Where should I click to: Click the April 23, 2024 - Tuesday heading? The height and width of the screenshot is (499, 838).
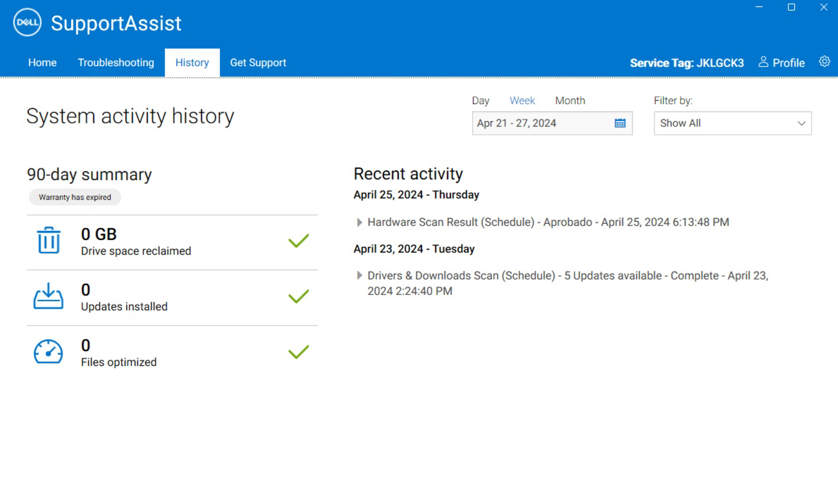(414, 249)
